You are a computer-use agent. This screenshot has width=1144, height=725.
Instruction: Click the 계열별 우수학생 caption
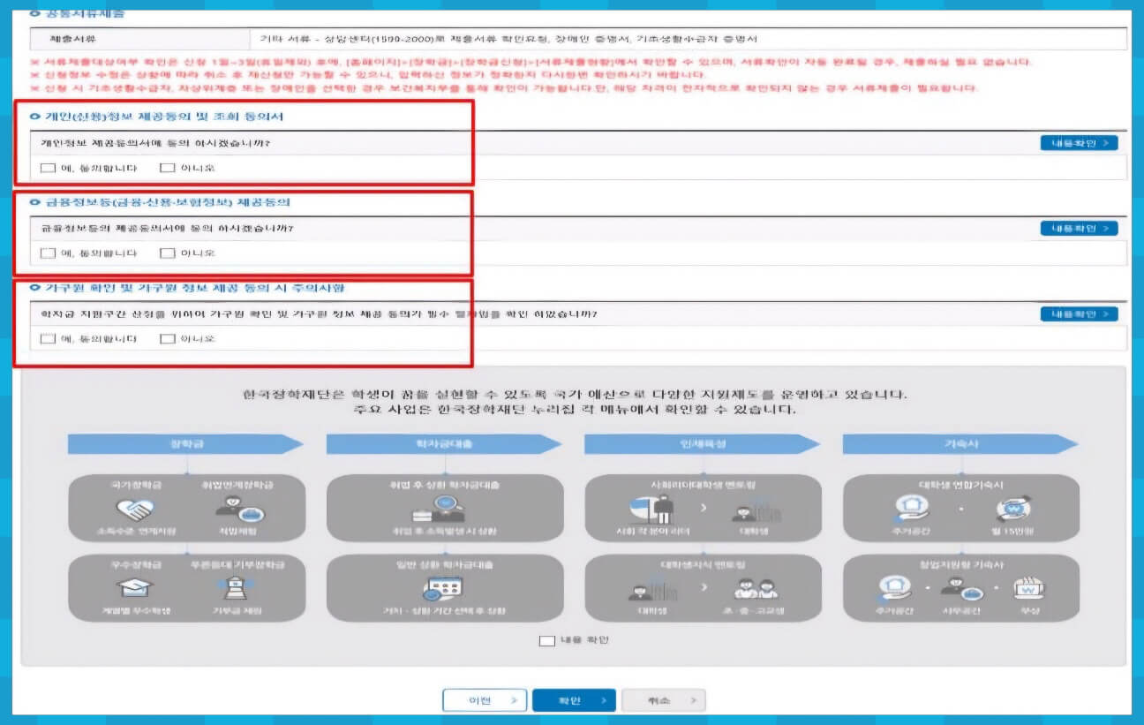click(135, 611)
